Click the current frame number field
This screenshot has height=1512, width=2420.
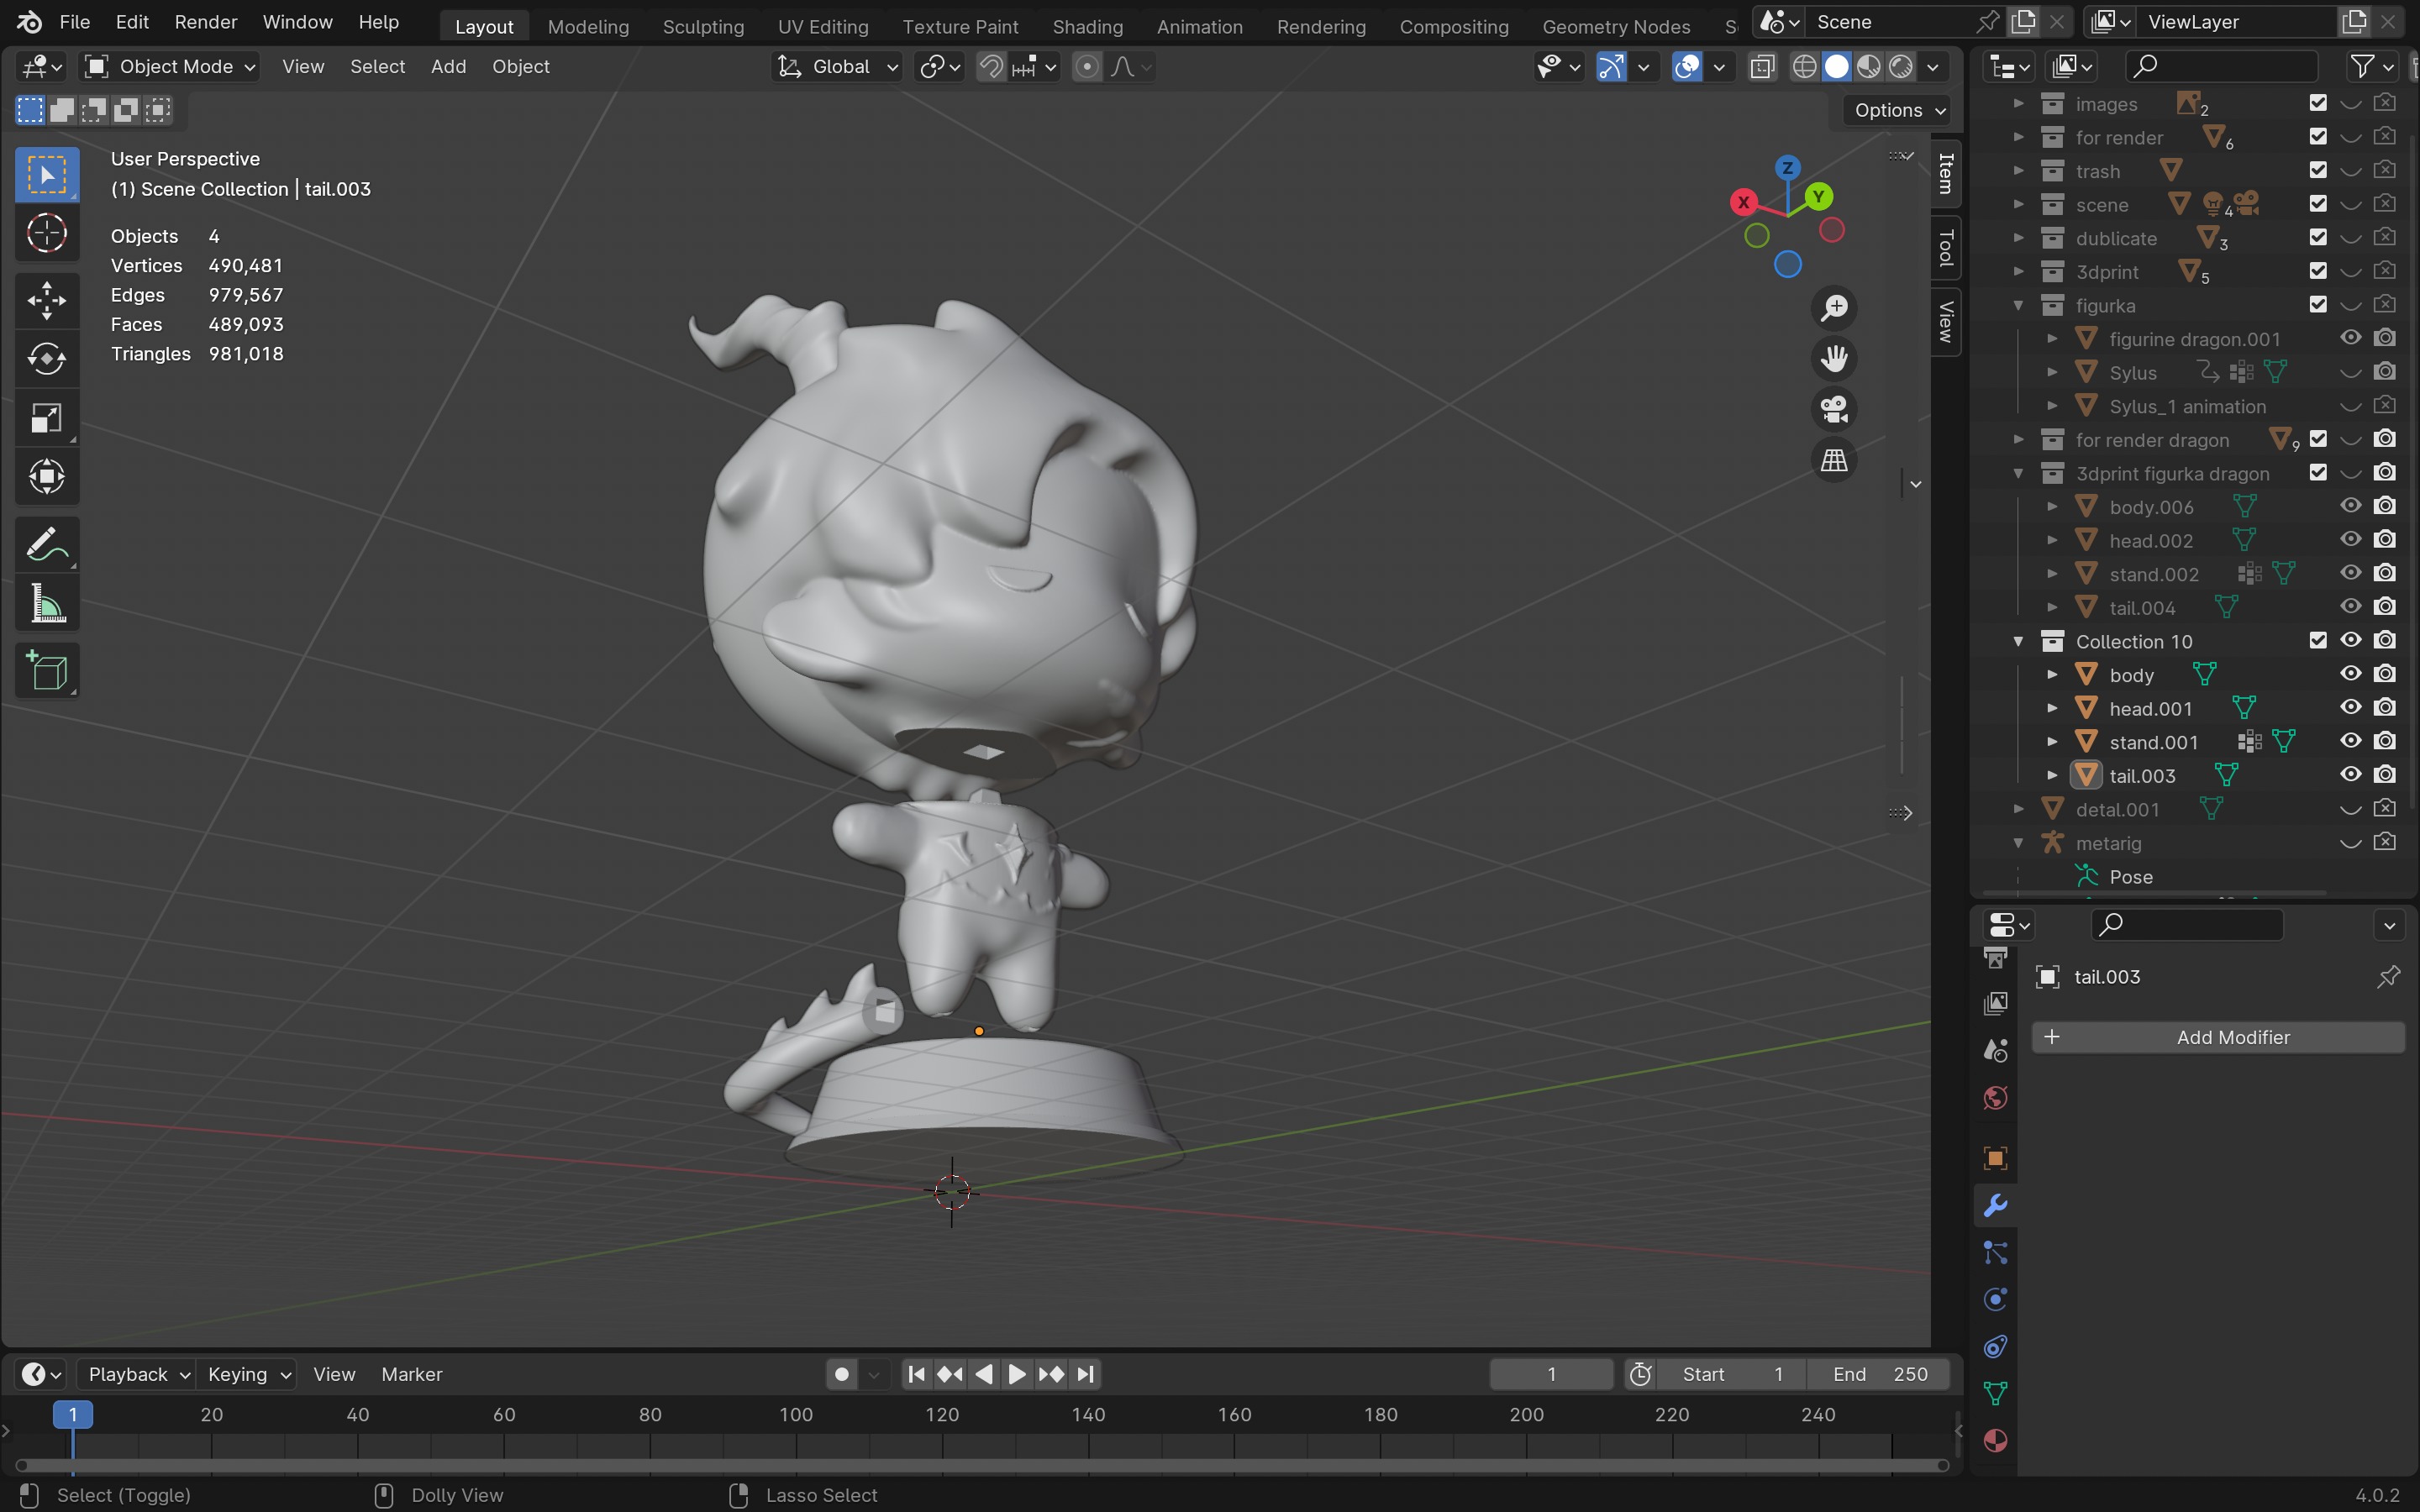point(1551,1374)
